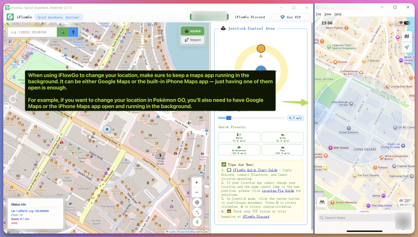Click the 7-Eleven pin in Apple Maps

tap(364, 60)
